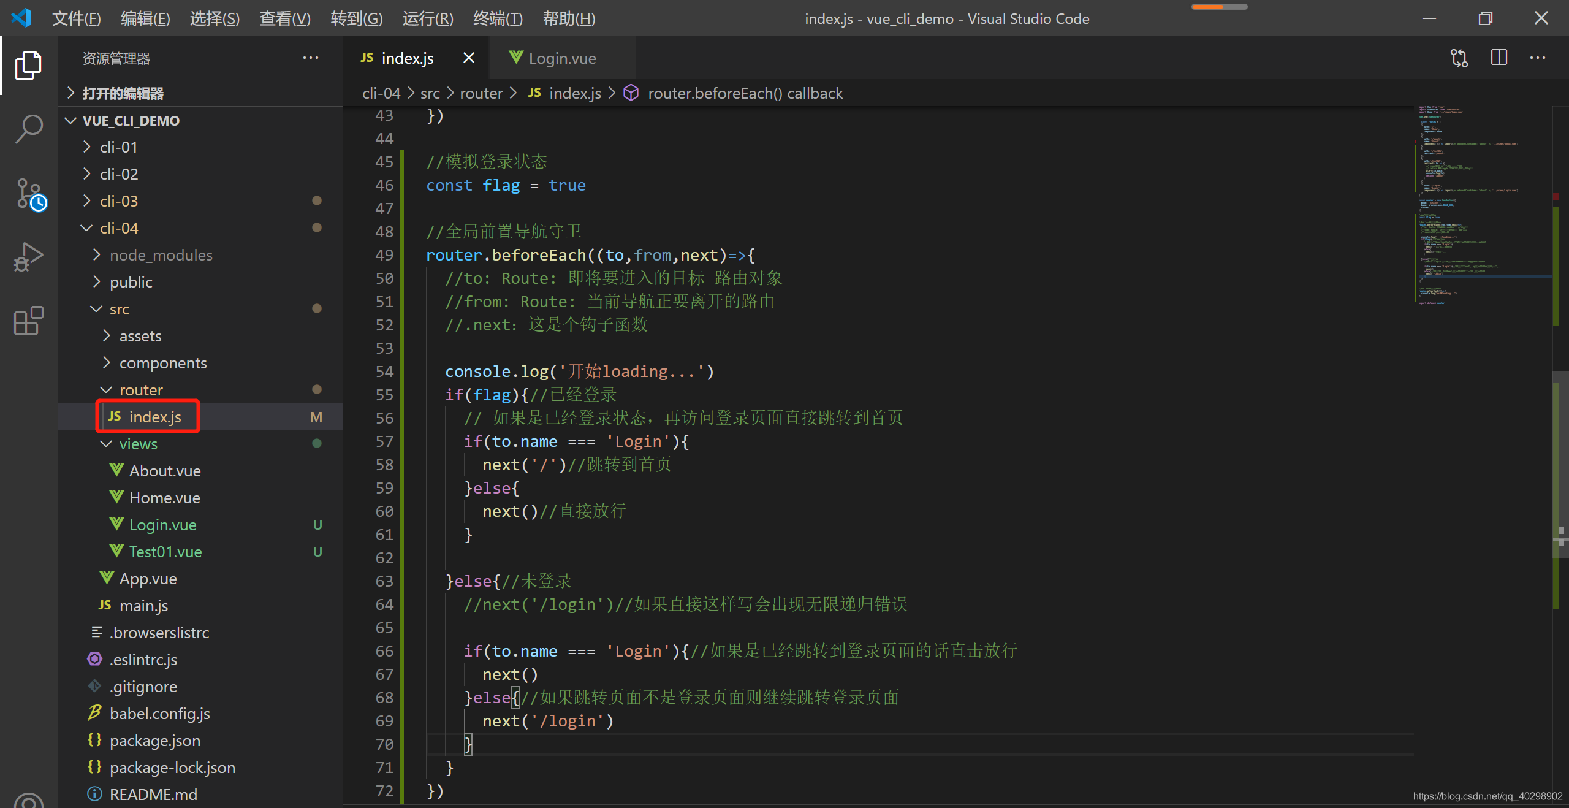Expand the Open Editors section
The width and height of the screenshot is (1569, 808).
(71, 93)
